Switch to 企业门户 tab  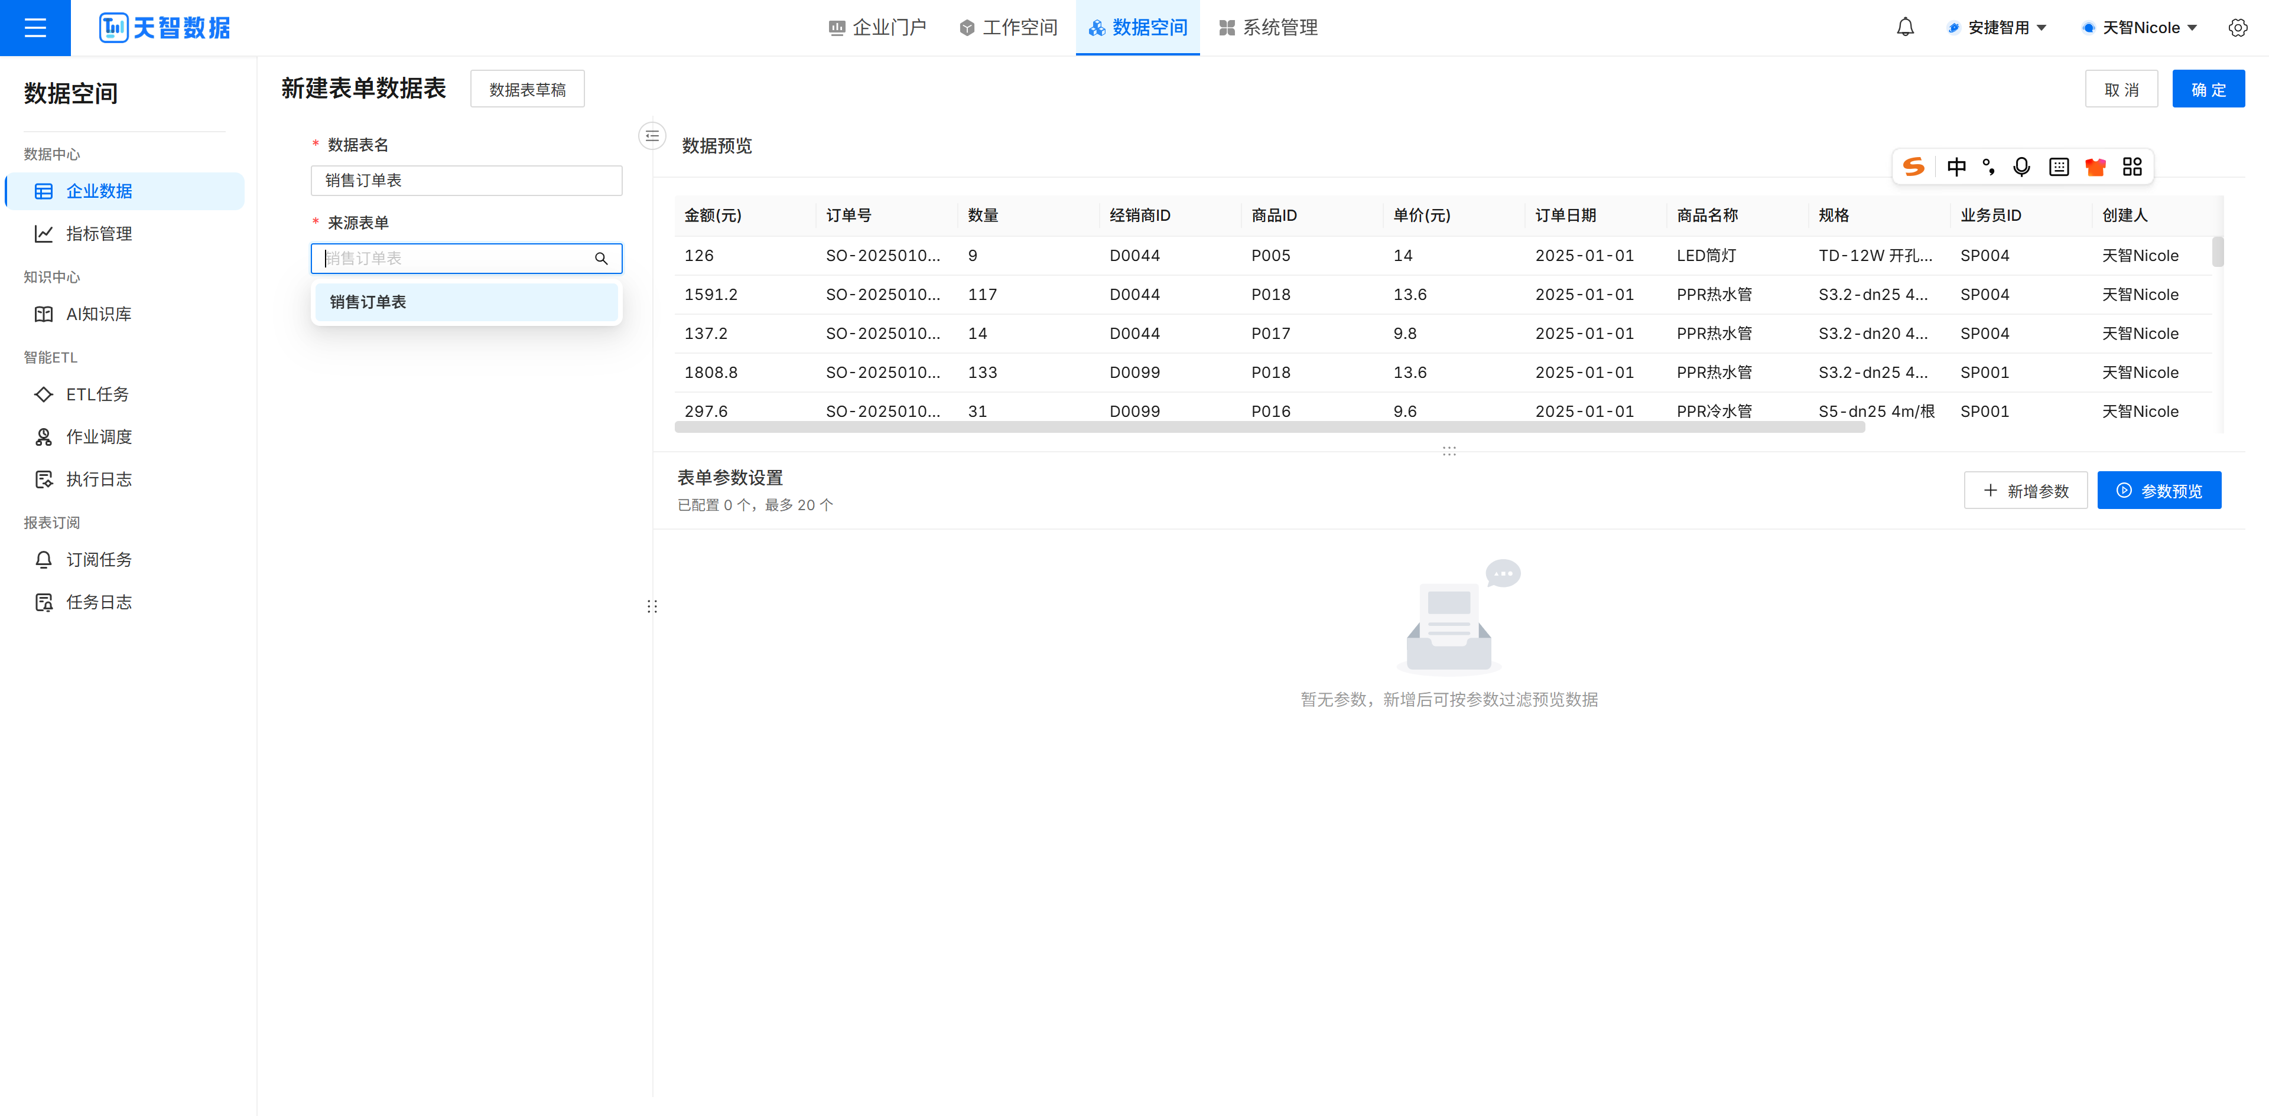pyautogui.click(x=877, y=27)
